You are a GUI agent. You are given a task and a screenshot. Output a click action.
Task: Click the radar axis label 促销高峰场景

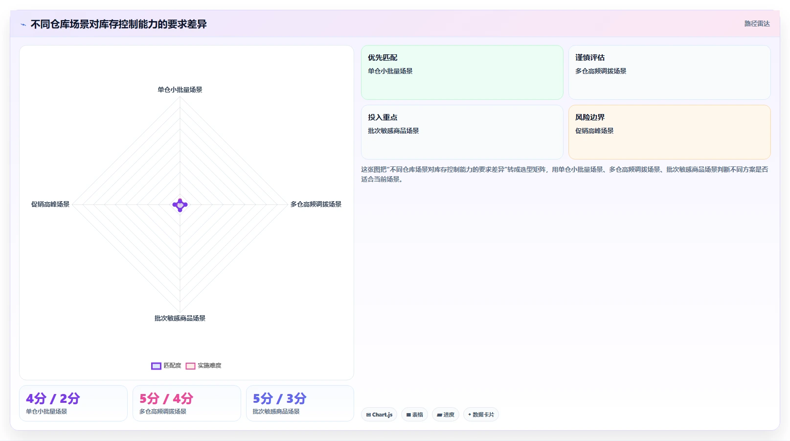click(50, 204)
